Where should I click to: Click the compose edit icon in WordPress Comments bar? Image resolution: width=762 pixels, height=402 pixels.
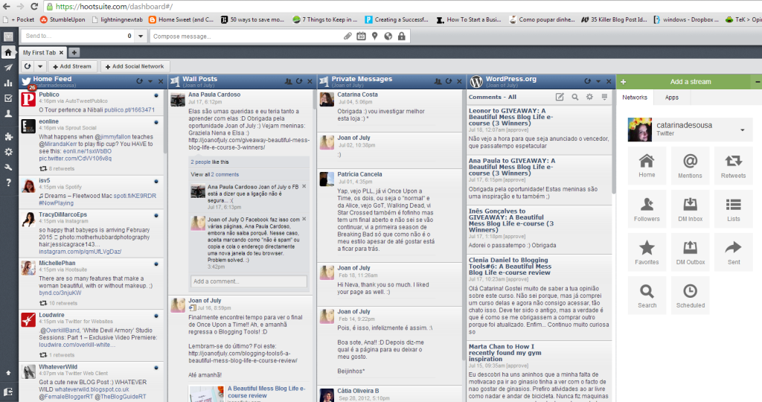(x=560, y=98)
